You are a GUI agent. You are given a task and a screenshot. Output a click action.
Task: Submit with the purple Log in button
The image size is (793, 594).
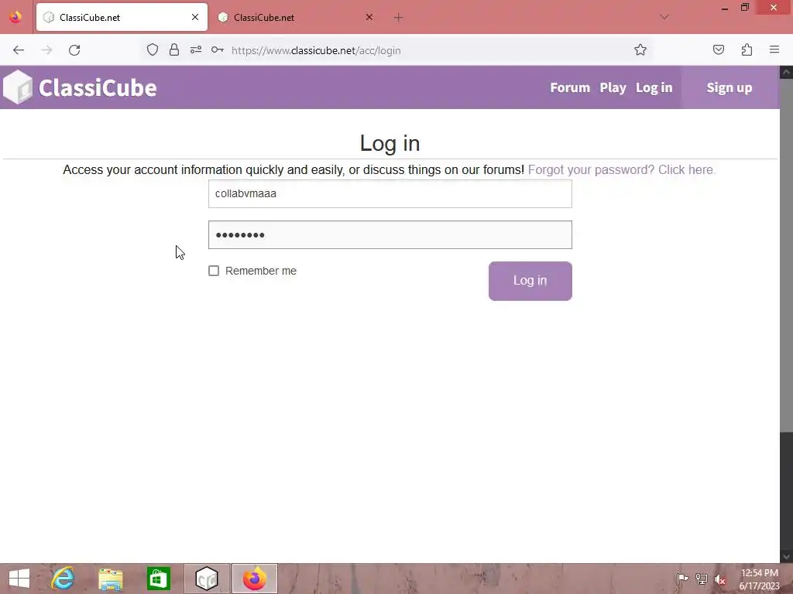click(530, 281)
